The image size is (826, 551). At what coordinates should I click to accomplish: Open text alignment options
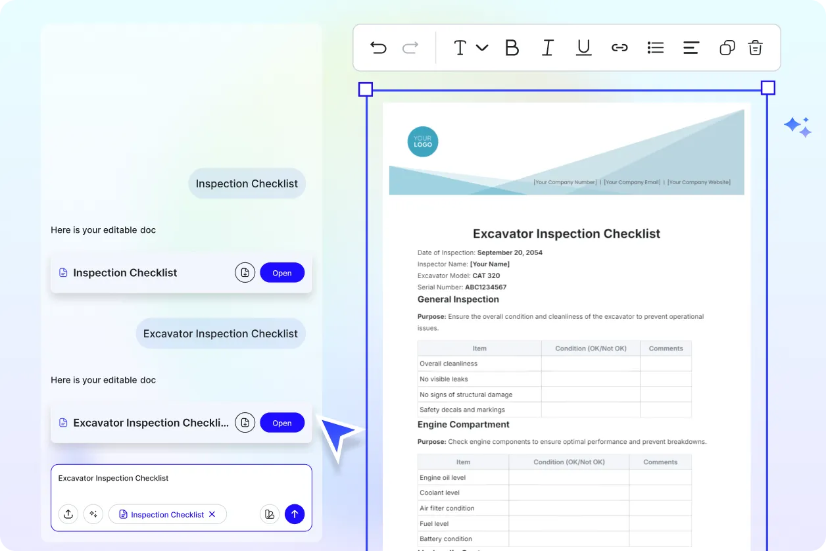(x=691, y=47)
